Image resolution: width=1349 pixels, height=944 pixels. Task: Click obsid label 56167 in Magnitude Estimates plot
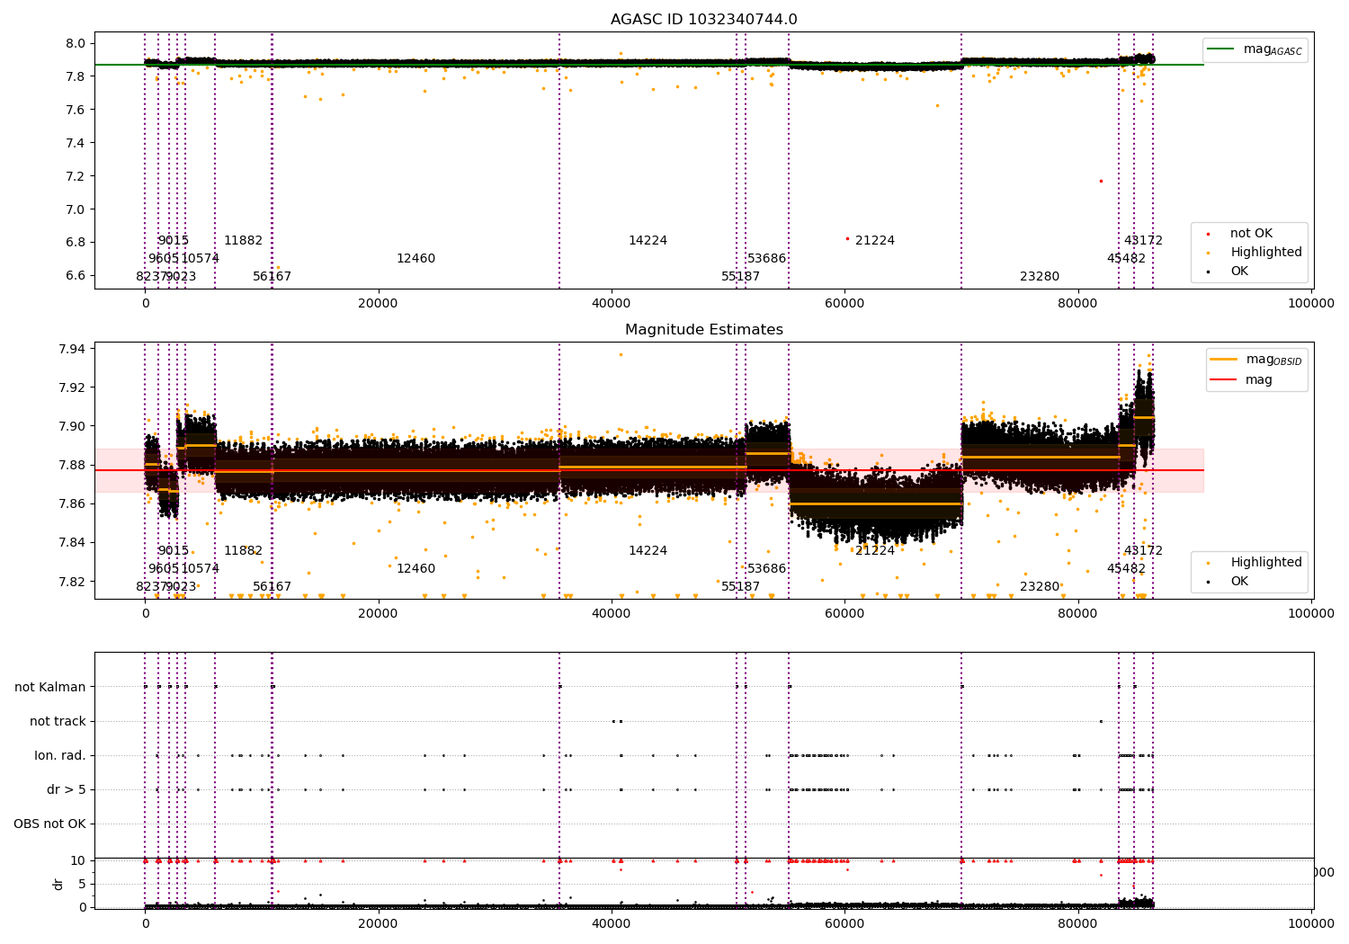click(x=272, y=587)
